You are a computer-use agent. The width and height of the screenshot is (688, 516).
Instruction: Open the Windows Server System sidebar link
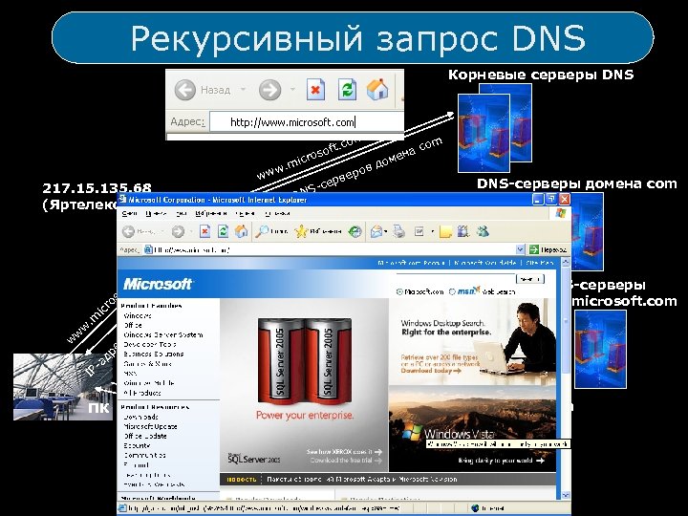[x=163, y=334]
